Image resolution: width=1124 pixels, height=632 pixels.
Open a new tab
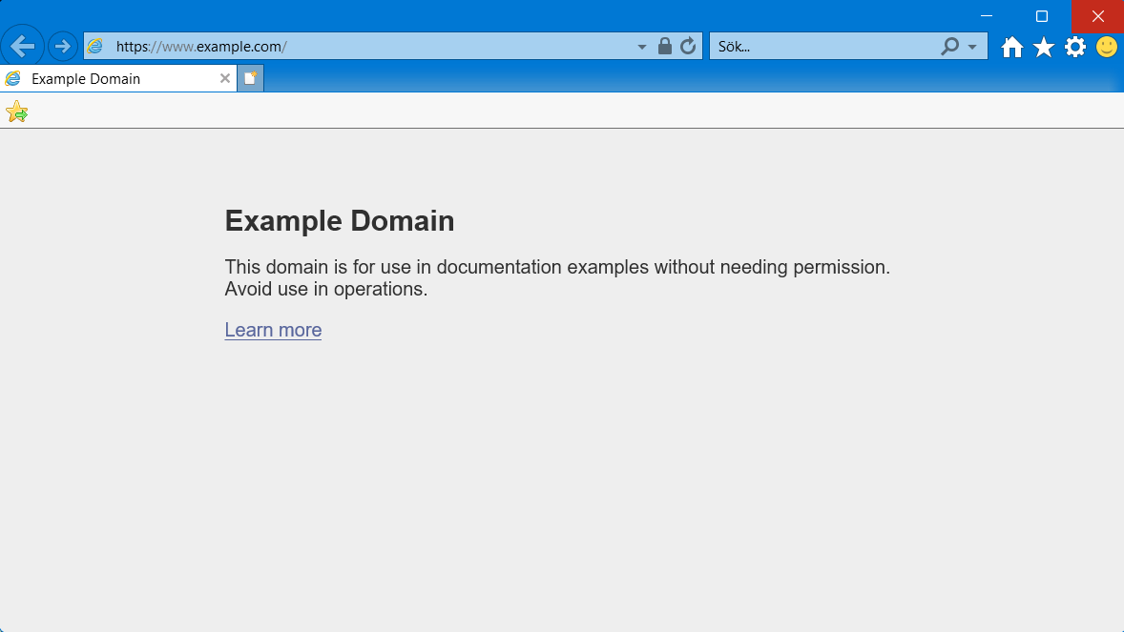point(250,79)
